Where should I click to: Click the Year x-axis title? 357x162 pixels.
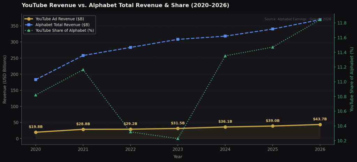pos(178,156)
